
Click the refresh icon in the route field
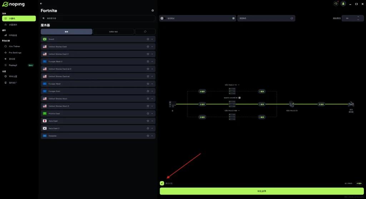292,18
